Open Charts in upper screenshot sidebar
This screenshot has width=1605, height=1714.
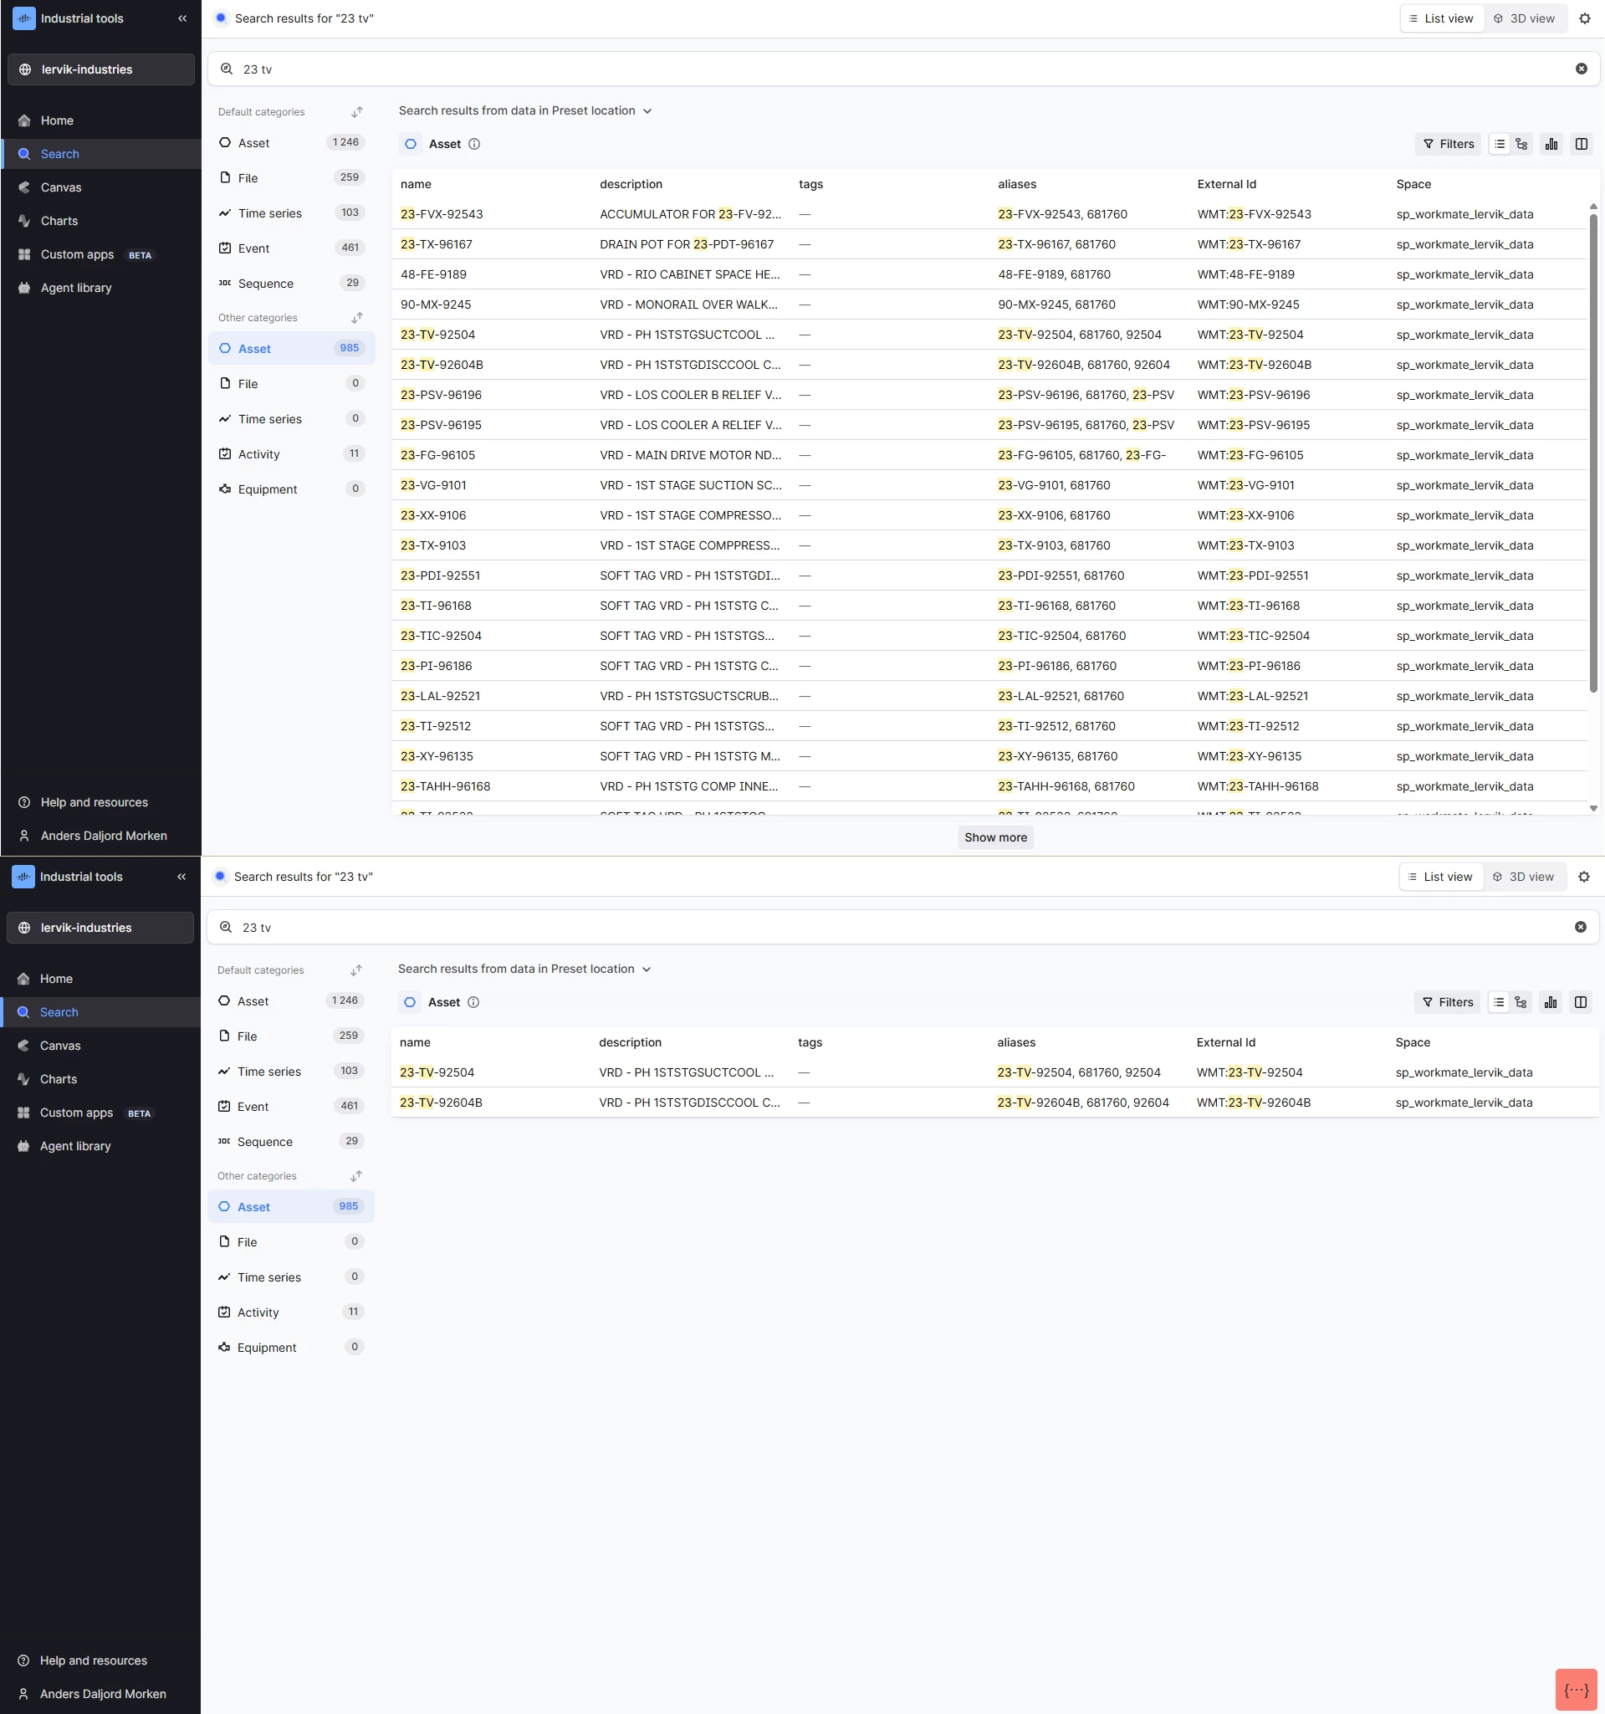point(101,222)
